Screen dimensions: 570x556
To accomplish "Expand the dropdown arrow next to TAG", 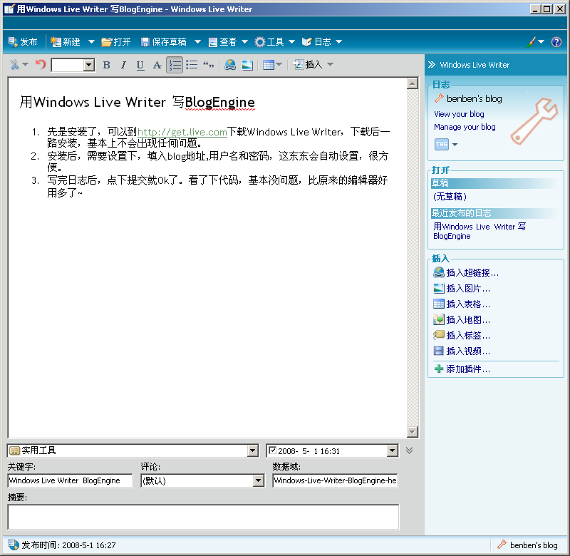I will (455, 145).
